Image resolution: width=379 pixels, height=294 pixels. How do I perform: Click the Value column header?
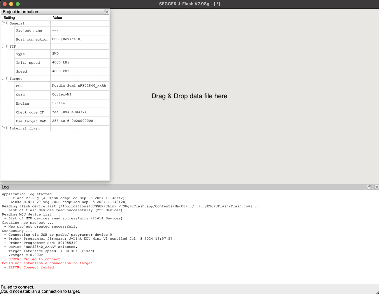[80, 18]
